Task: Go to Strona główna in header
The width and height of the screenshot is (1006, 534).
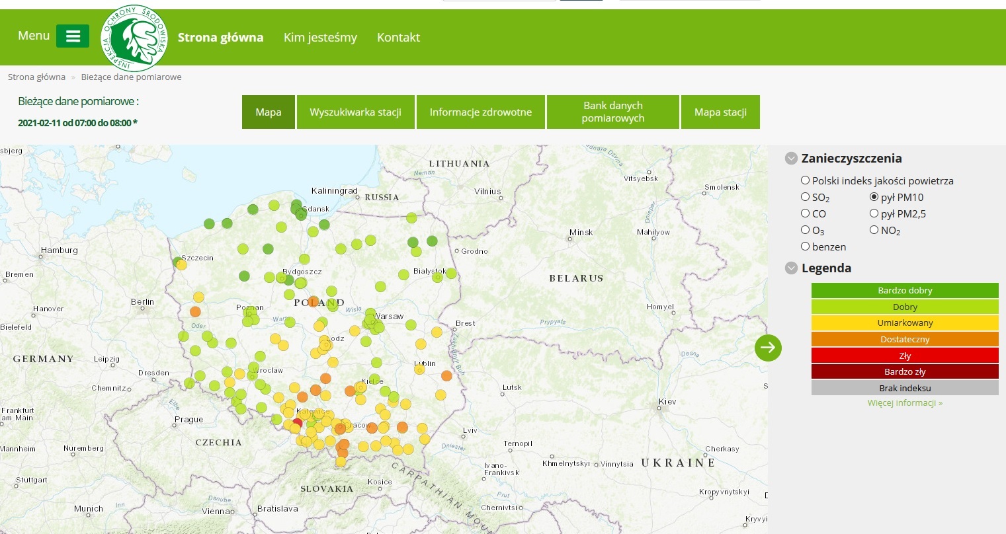Action: 220,38
